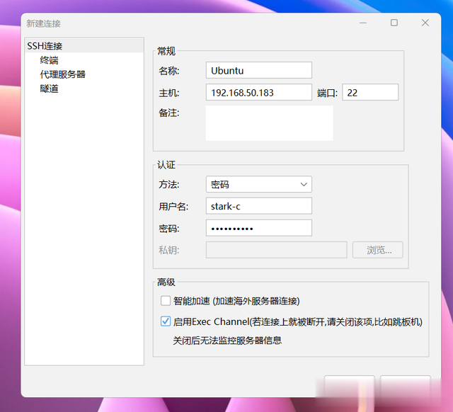Click the 用户名: label

(173, 206)
